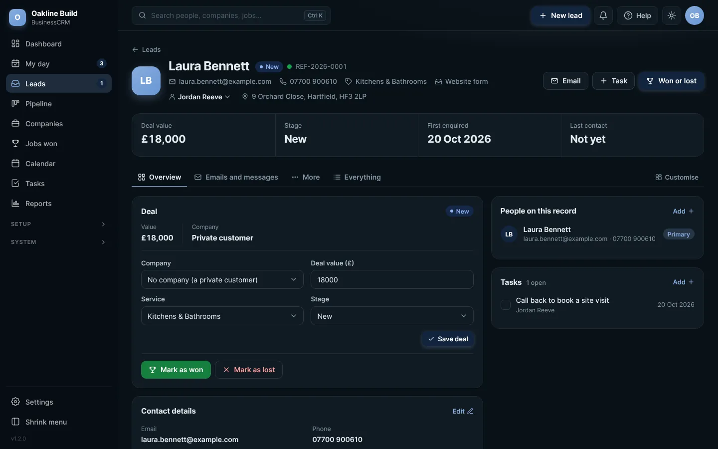
Task: Check off the Call back to book a site visit task
Action: pyautogui.click(x=506, y=305)
